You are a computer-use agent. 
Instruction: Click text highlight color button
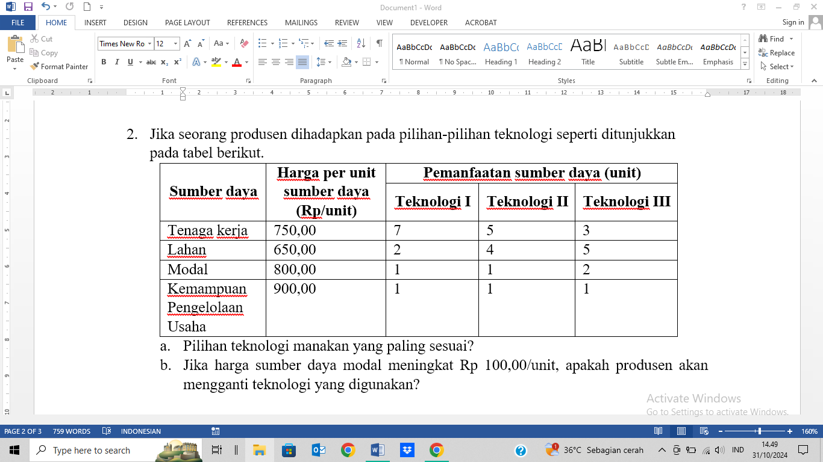(x=216, y=62)
